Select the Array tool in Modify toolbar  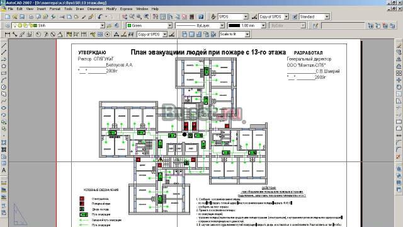point(399,73)
